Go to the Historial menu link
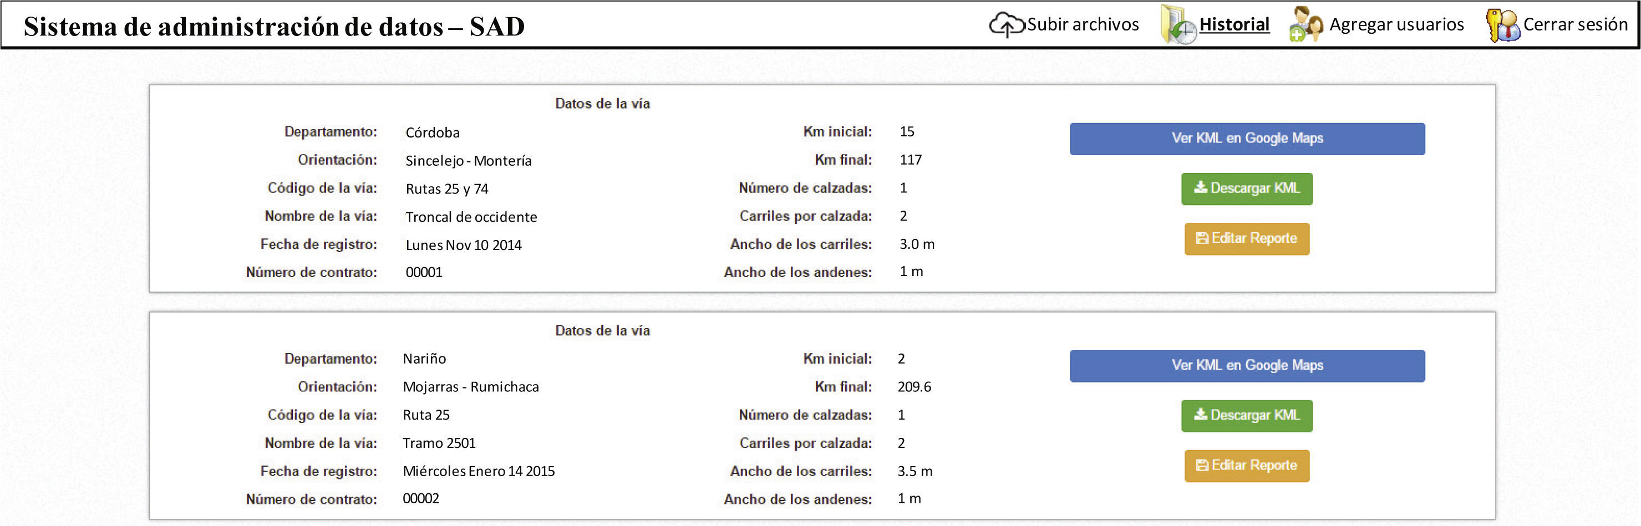 coord(1234,24)
